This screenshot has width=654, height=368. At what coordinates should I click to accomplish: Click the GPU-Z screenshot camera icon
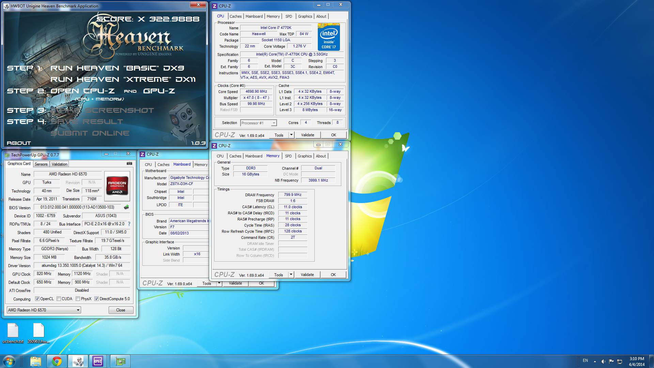(x=129, y=164)
